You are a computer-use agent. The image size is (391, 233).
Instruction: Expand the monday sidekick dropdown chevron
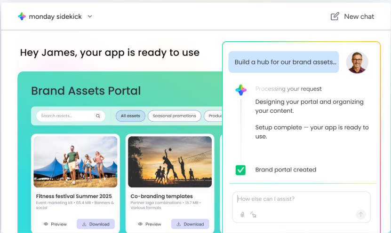tap(90, 16)
